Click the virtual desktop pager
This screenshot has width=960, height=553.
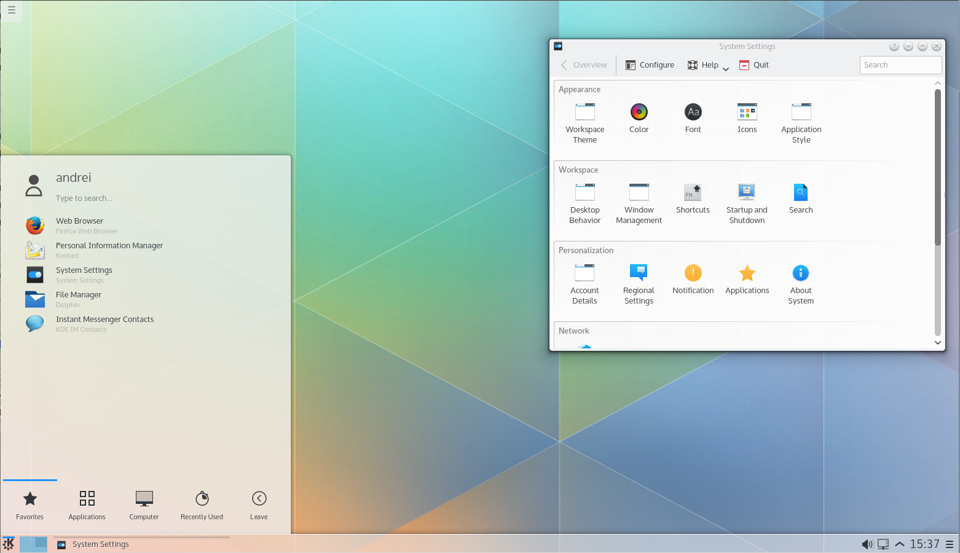[33, 544]
